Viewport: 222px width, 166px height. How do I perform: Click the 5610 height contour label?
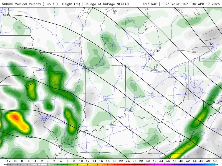6,15
